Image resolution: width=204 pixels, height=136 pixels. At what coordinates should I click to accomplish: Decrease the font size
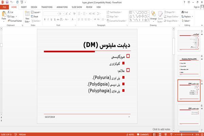(70, 14)
